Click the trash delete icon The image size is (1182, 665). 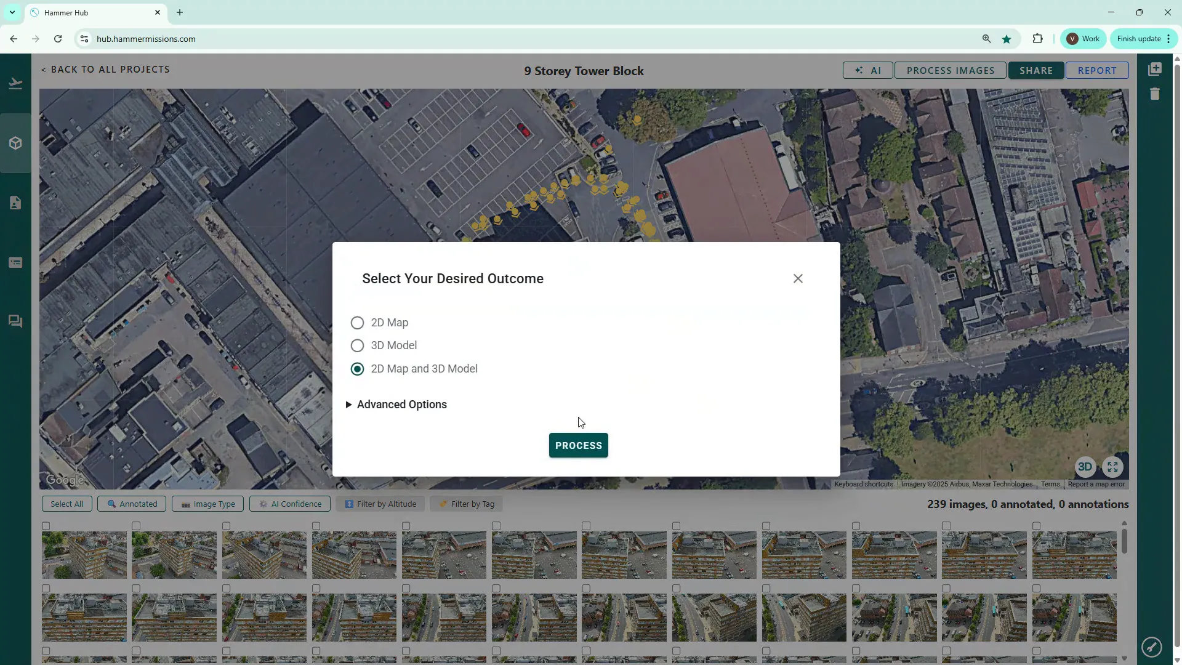click(x=1155, y=94)
